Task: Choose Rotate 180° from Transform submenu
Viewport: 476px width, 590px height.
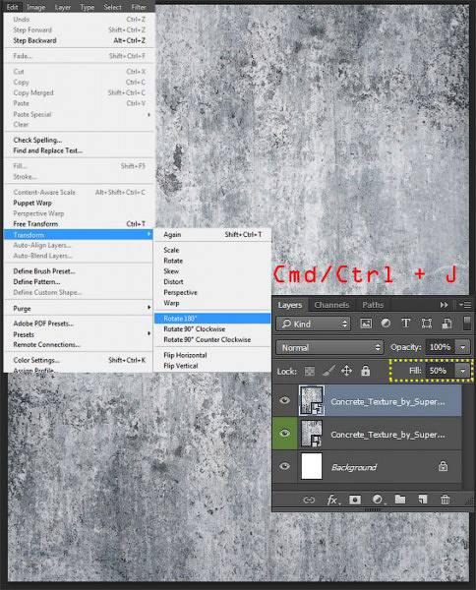Action: [212, 319]
